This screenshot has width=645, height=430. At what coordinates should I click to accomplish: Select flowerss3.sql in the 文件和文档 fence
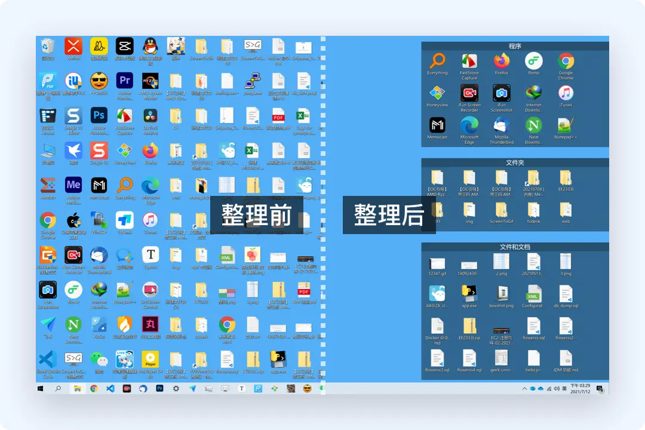pos(437,358)
